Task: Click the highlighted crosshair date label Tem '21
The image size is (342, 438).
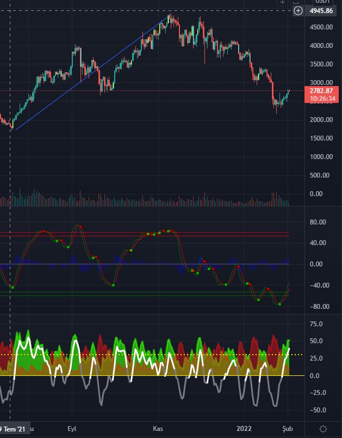Action: [x=14, y=429]
